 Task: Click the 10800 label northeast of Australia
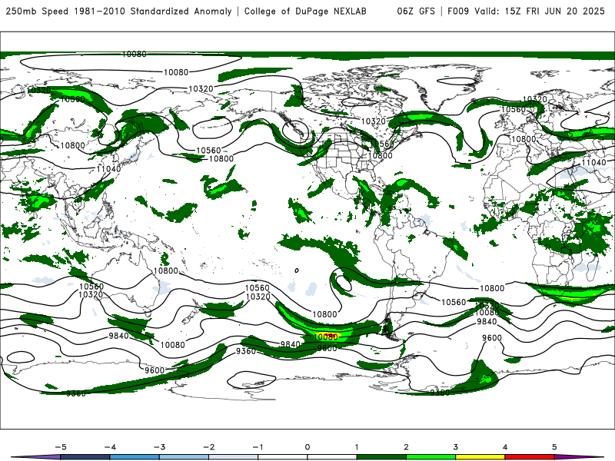click(166, 270)
